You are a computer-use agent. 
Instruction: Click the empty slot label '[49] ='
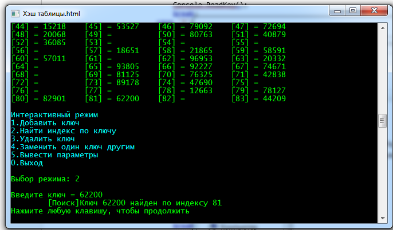[99, 34]
